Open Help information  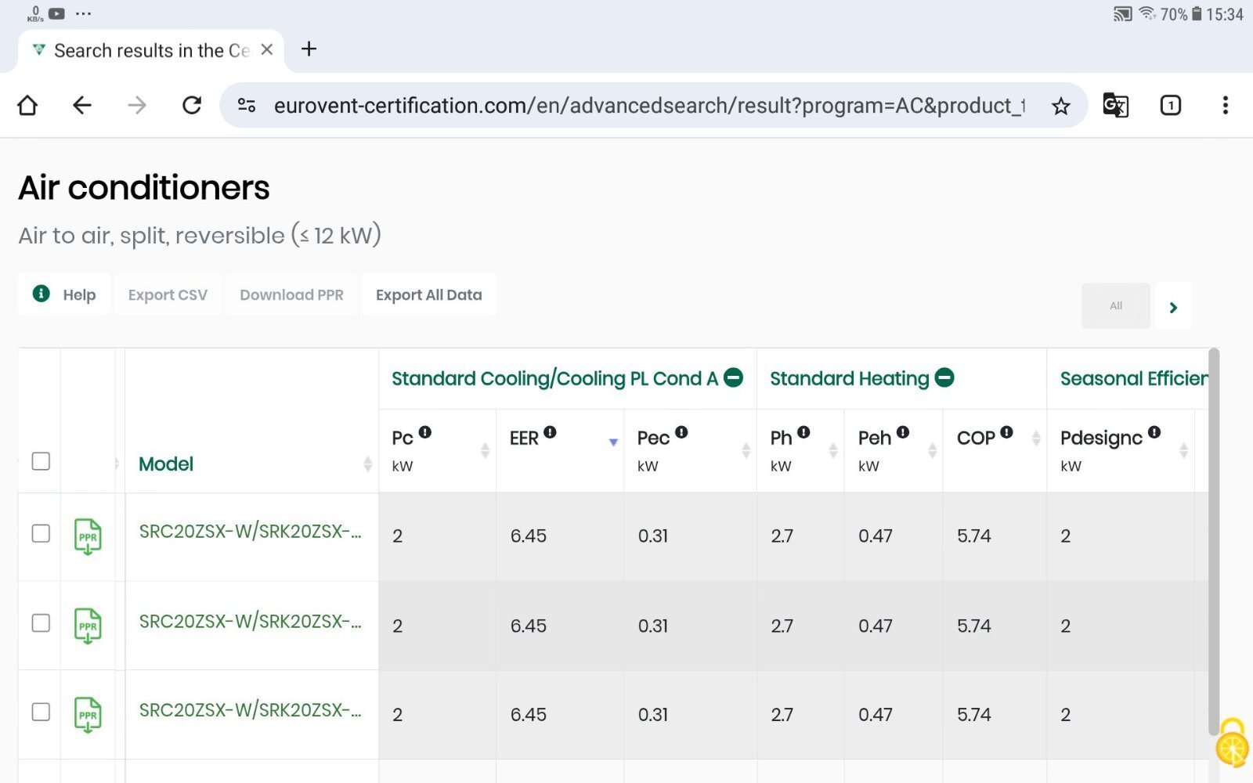64,294
